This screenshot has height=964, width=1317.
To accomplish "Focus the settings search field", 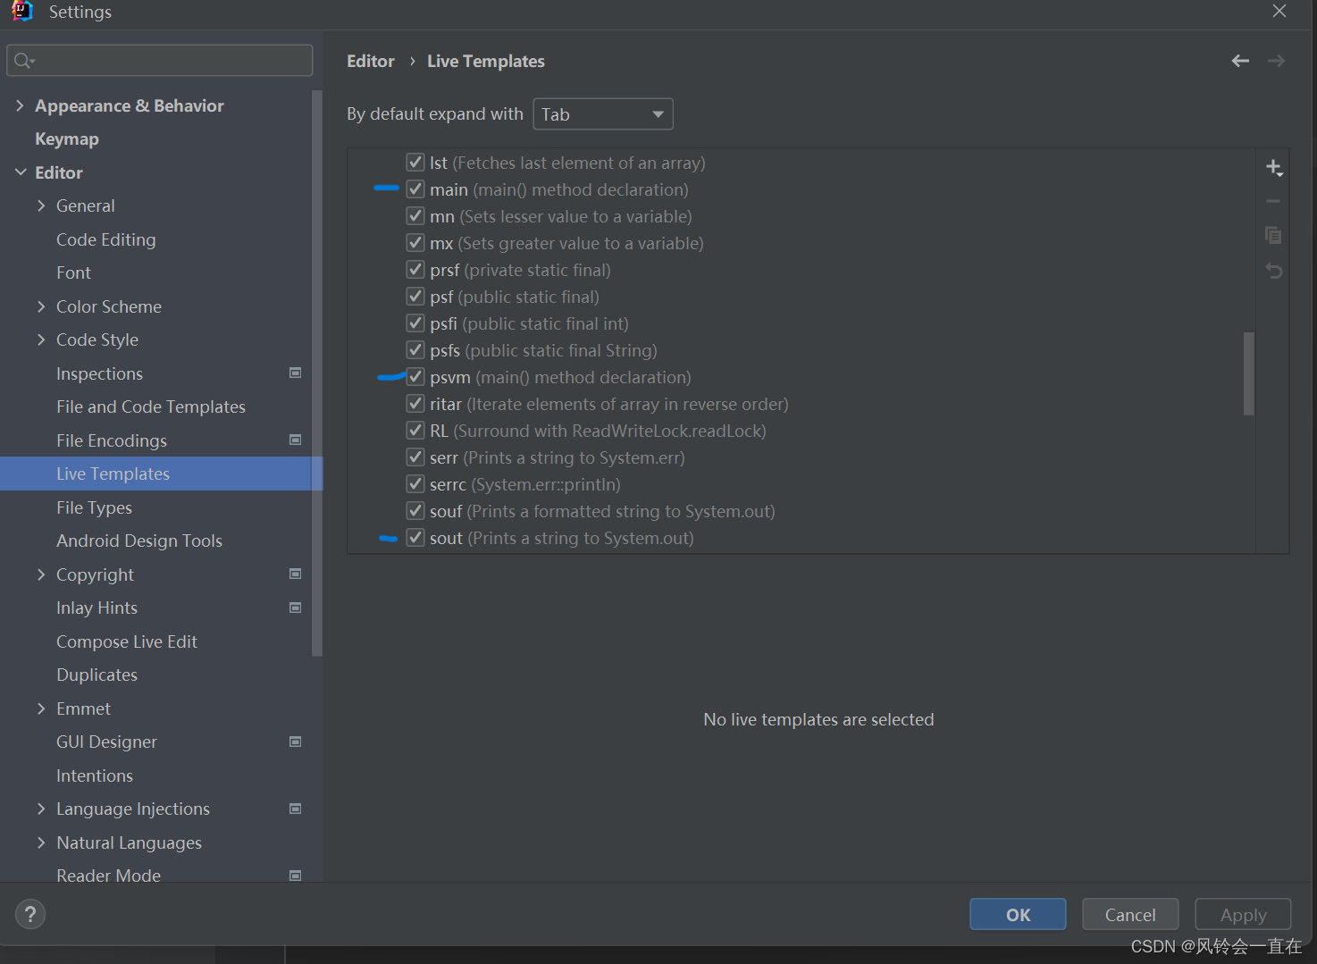I will pyautogui.click(x=160, y=61).
